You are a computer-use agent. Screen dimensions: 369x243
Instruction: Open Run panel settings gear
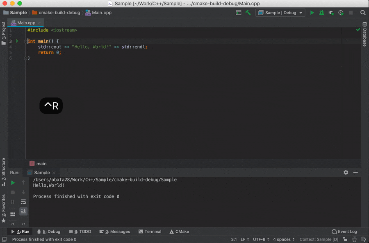point(346,172)
